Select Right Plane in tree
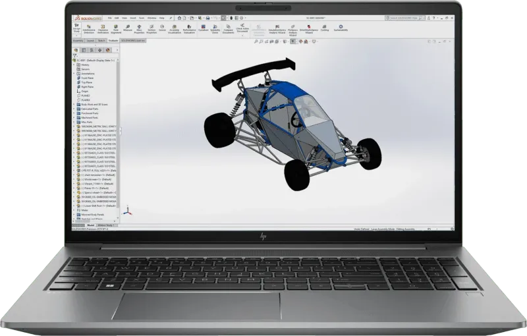 (86, 87)
